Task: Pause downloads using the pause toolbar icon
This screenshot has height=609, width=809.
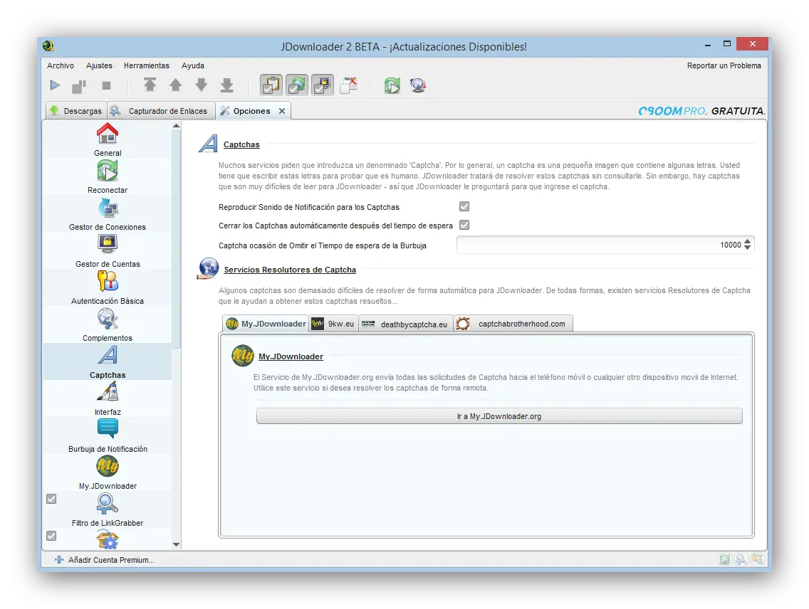Action: pyautogui.click(x=79, y=86)
